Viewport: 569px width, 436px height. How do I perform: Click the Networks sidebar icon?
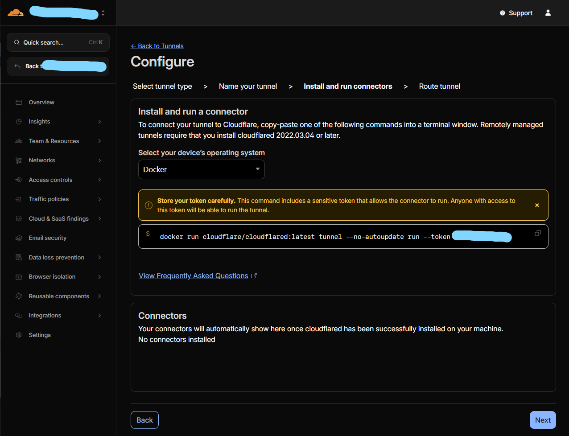coord(19,160)
